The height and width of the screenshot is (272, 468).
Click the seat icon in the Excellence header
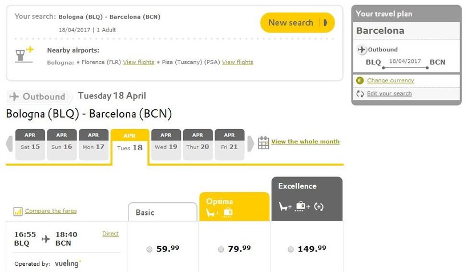coord(285,206)
